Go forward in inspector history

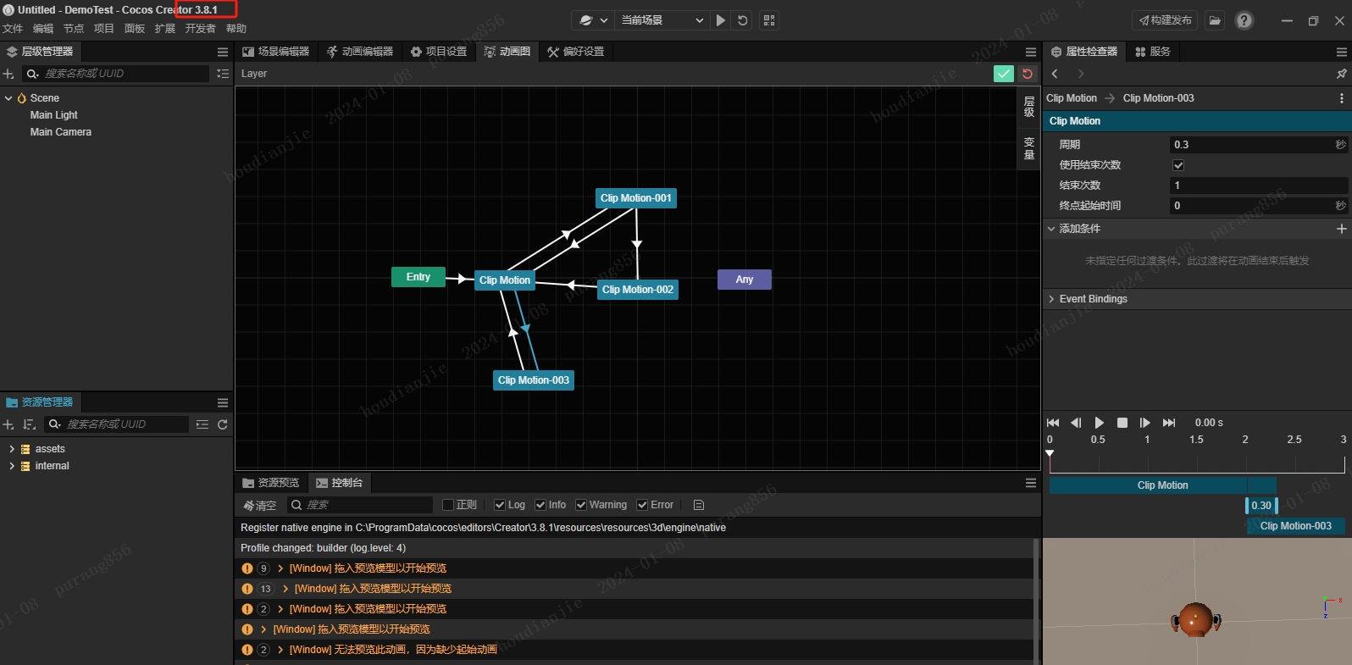pos(1081,75)
